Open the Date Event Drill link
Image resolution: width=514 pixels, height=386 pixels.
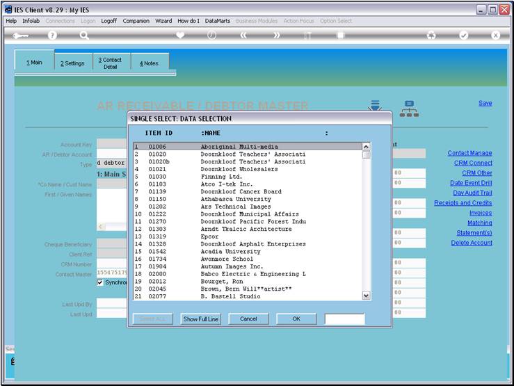(471, 183)
